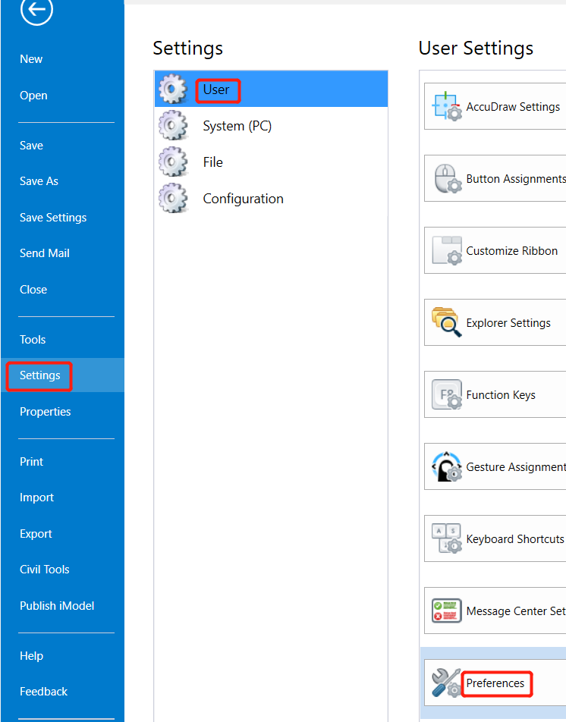The height and width of the screenshot is (722, 566).
Task: Open Civil Tools entry
Action: pyautogui.click(x=44, y=570)
